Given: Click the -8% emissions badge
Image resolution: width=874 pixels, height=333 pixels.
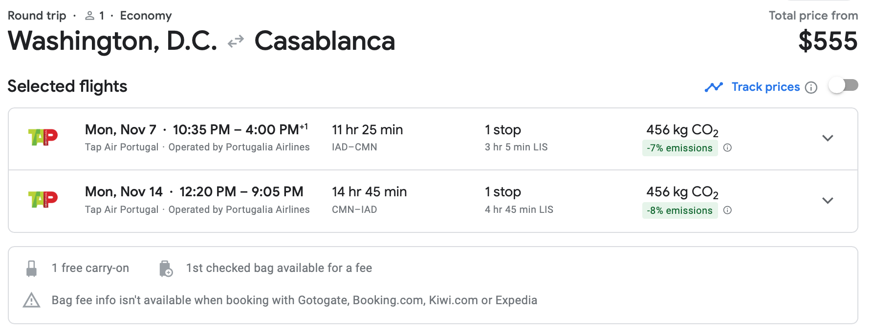Looking at the screenshot, I should coord(679,210).
